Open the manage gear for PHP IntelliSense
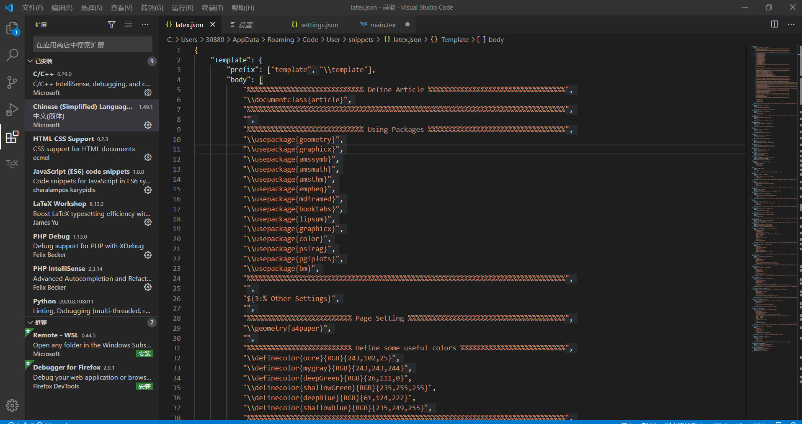The height and width of the screenshot is (424, 802). click(148, 287)
